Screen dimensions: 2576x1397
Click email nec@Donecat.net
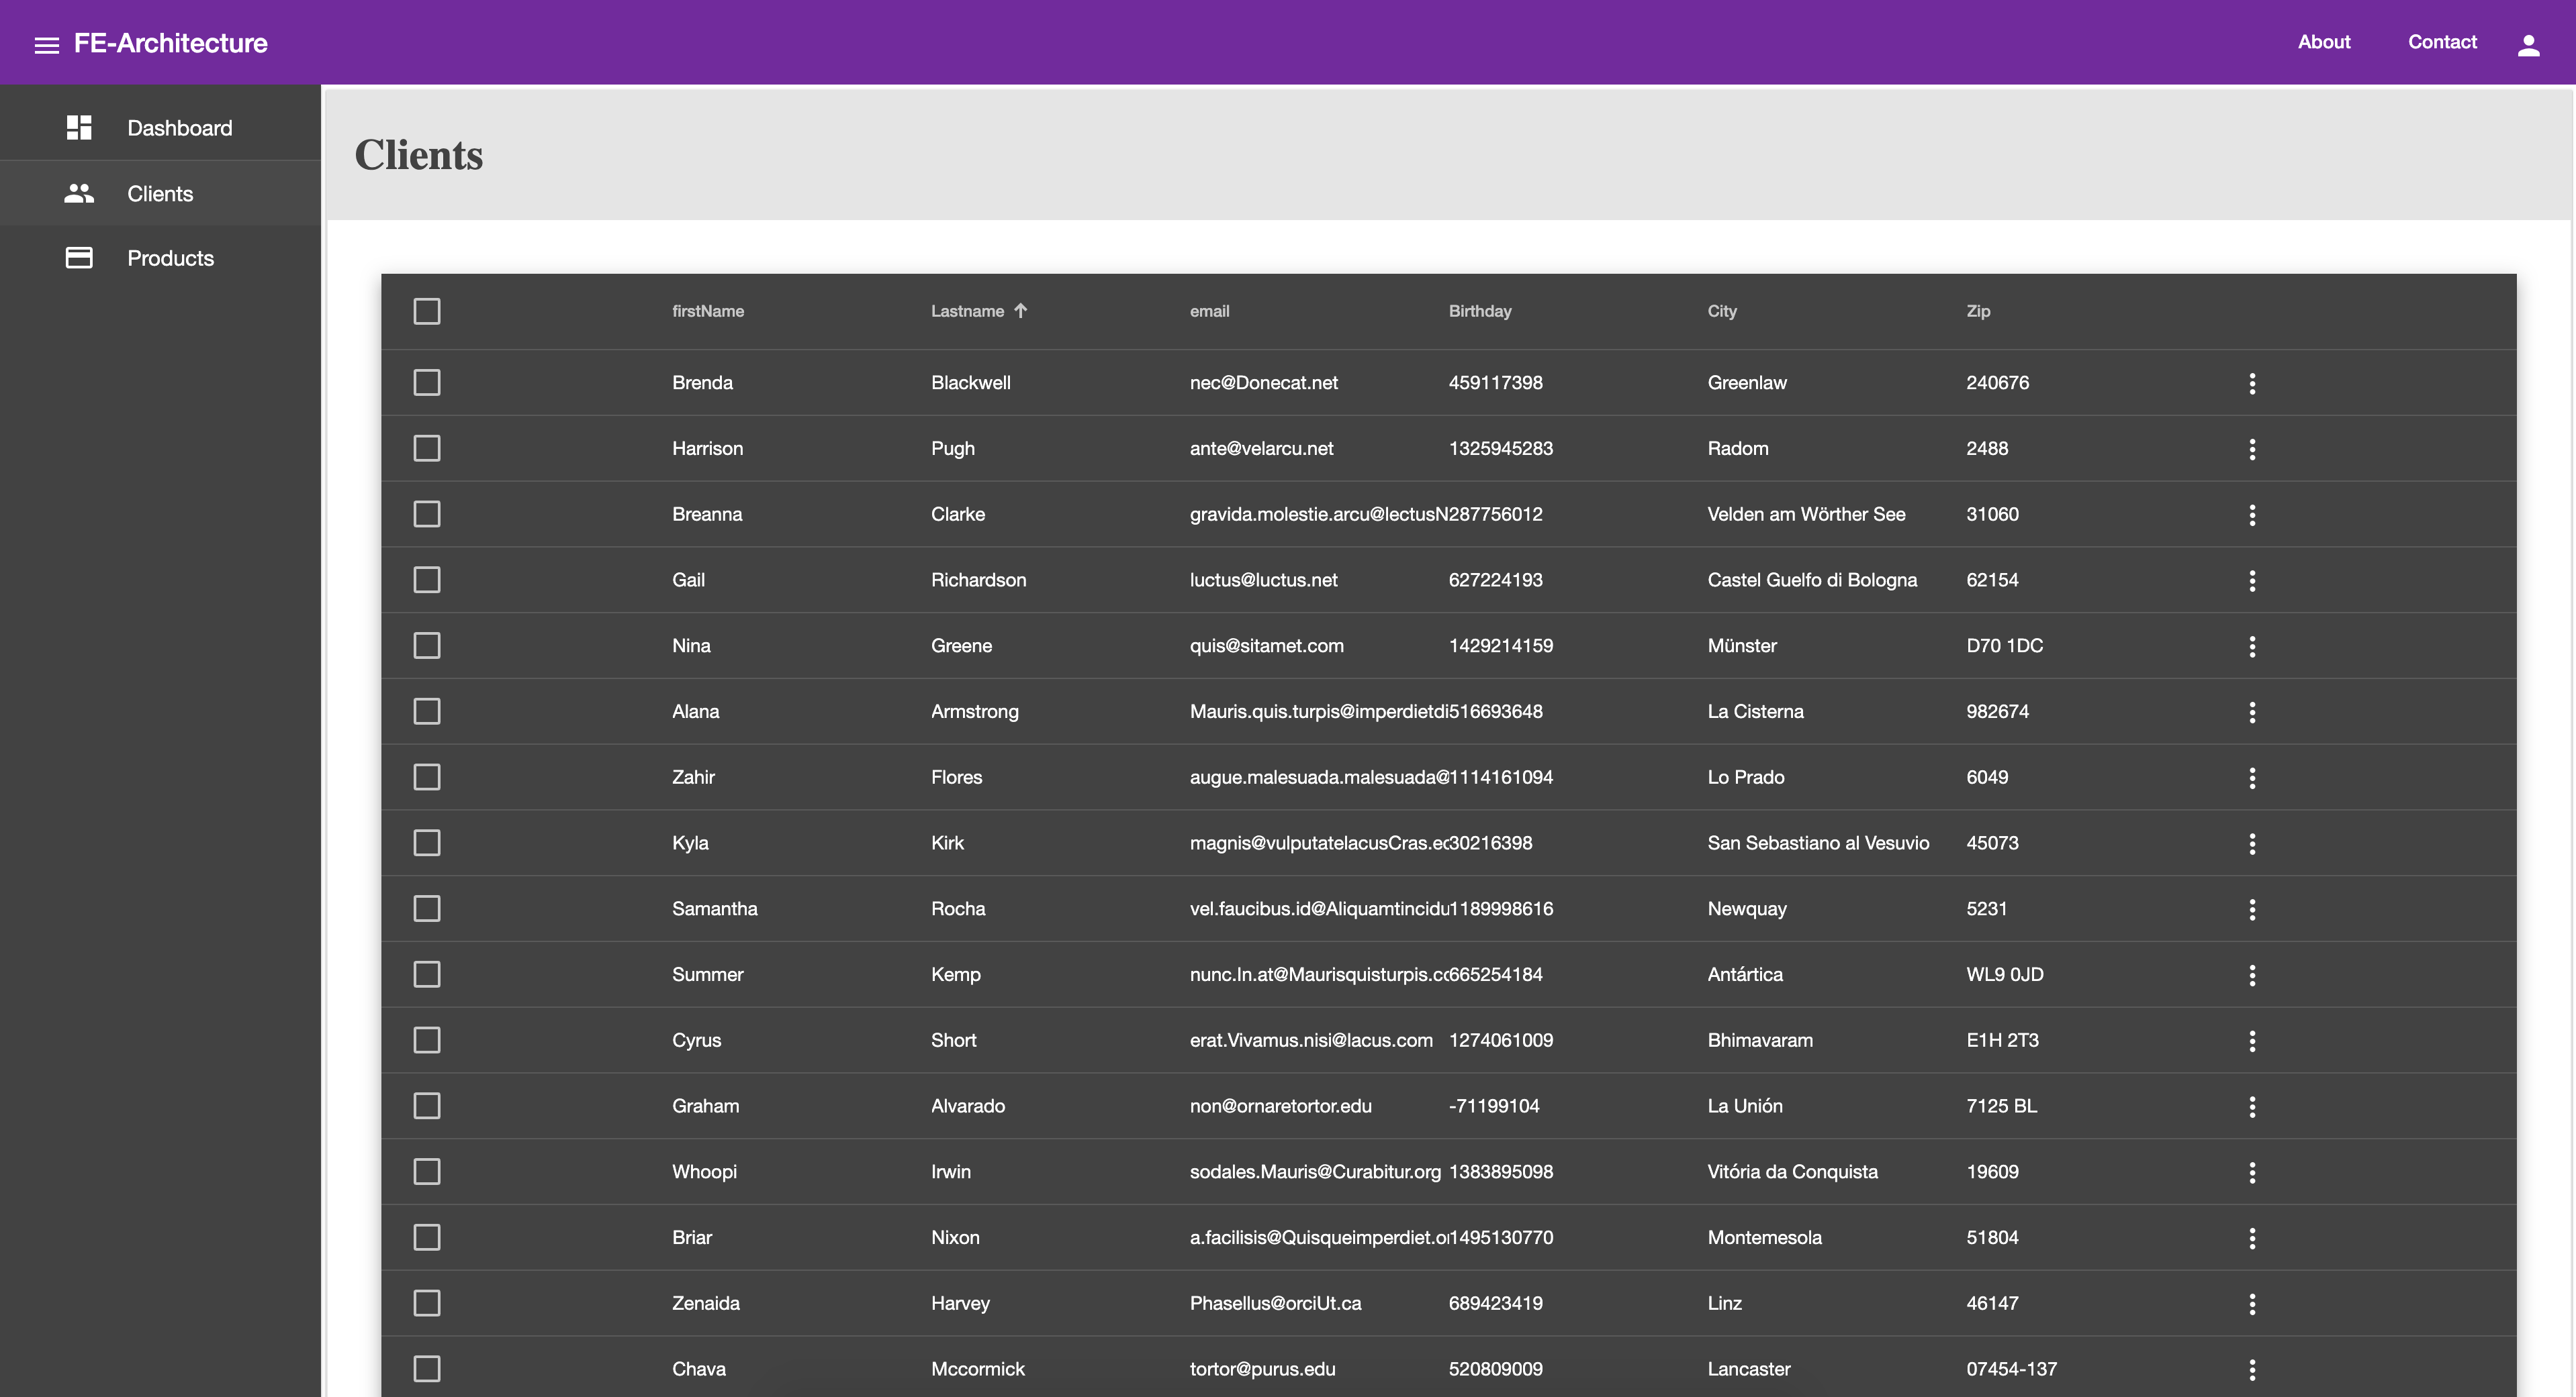pyautogui.click(x=1264, y=382)
